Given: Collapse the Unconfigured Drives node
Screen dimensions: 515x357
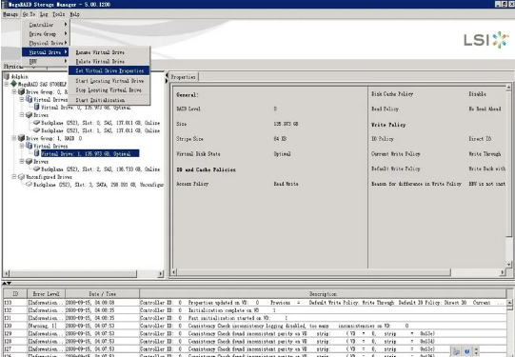Looking at the screenshot, I should 14,177.
